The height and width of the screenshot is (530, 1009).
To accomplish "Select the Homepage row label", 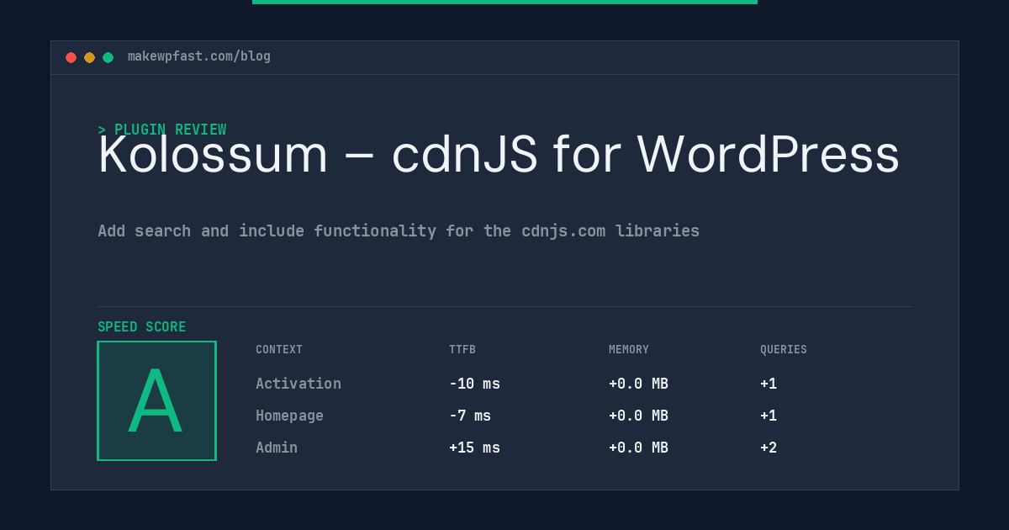I will 289,416.
